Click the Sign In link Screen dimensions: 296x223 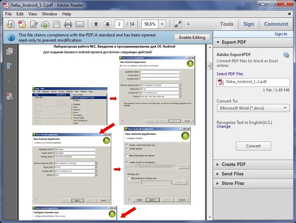pyautogui.click(x=281, y=34)
